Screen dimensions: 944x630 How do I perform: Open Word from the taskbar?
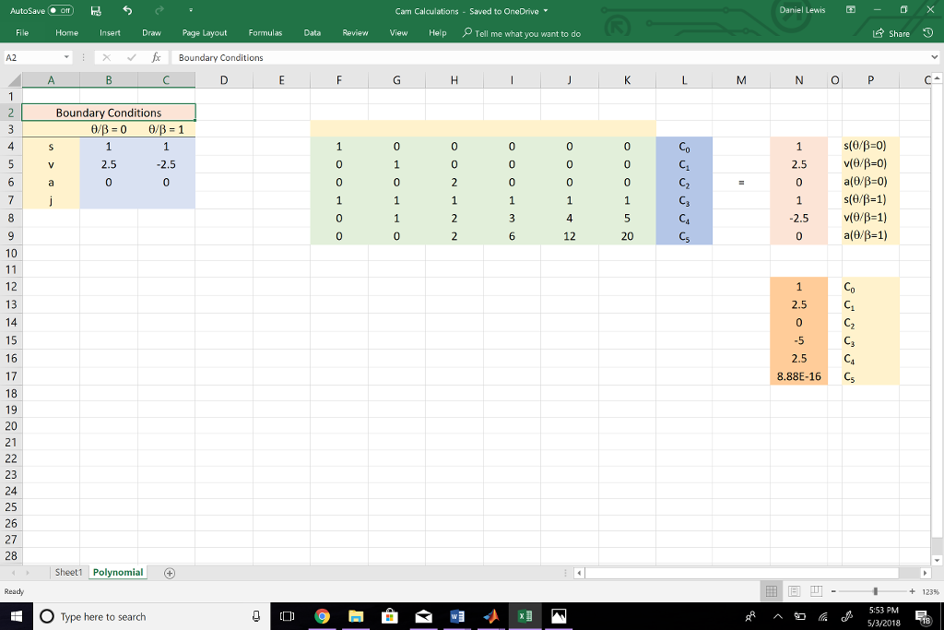click(x=457, y=615)
